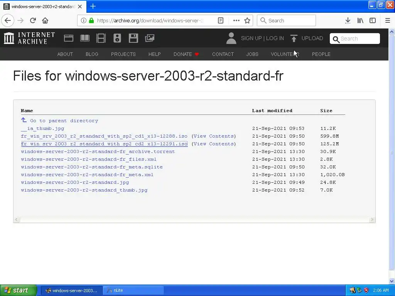
Task: Open PEOPLE in the Archive menu
Action: [x=321, y=54]
